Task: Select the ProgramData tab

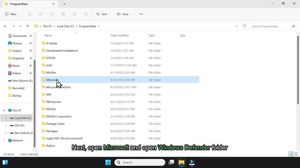Action: [x=30, y=4]
